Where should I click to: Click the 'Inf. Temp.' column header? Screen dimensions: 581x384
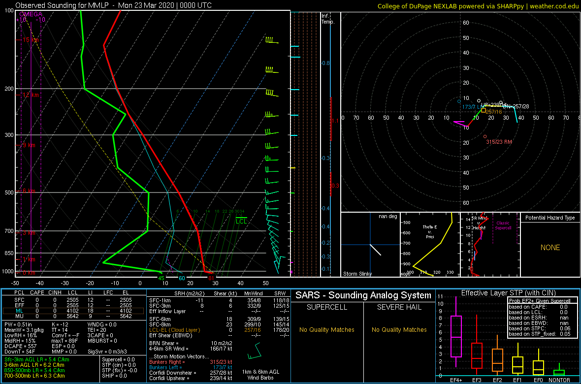coord(328,19)
